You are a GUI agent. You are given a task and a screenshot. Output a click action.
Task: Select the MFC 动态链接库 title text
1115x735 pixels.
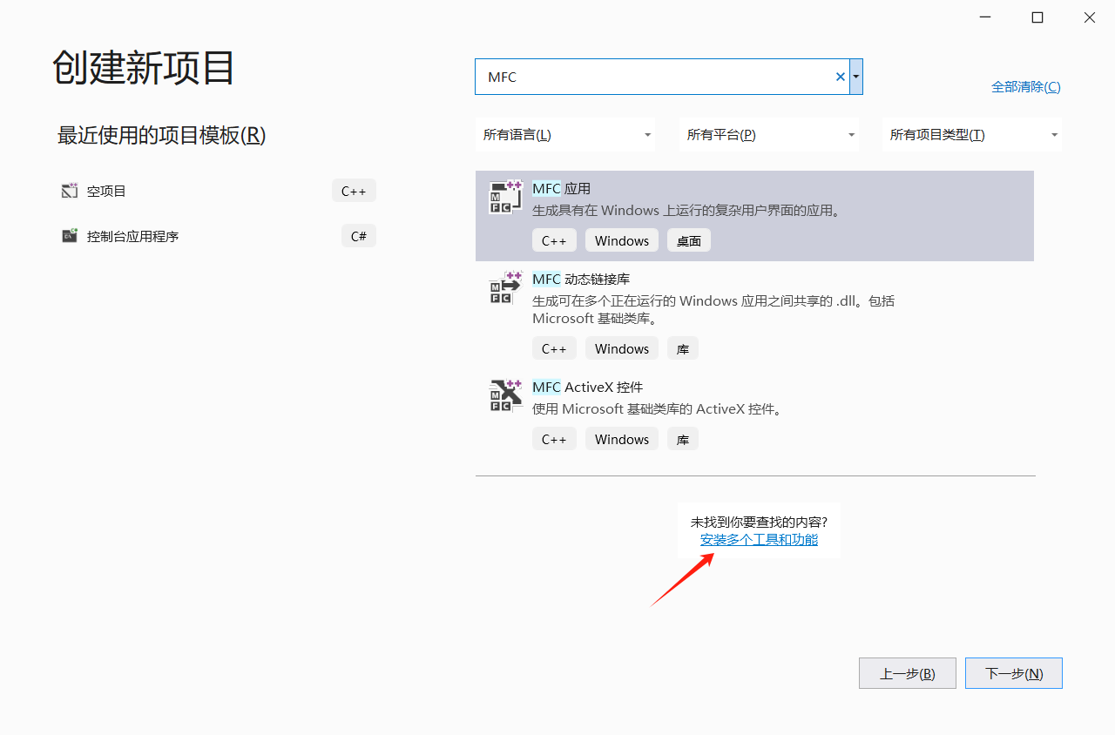click(581, 280)
